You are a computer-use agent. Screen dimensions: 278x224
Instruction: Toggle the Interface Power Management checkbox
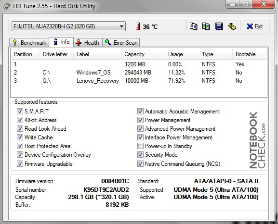pyautogui.click(x=140, y=137)
